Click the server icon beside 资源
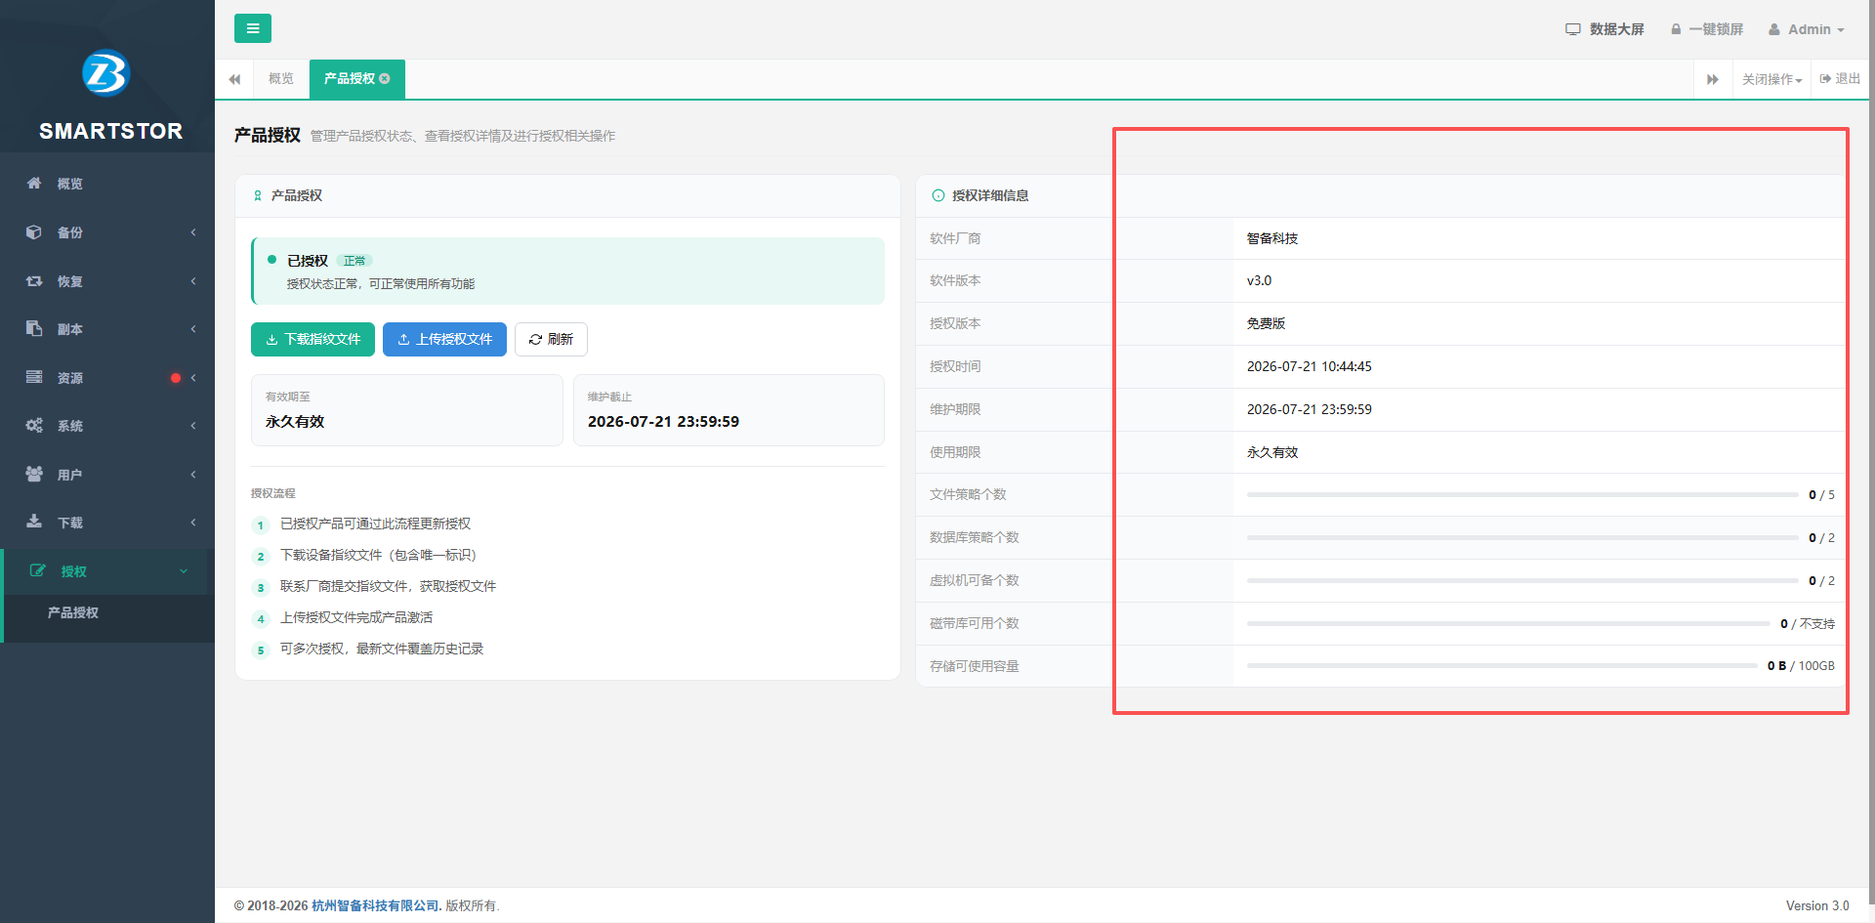 [x=34, y=377]
